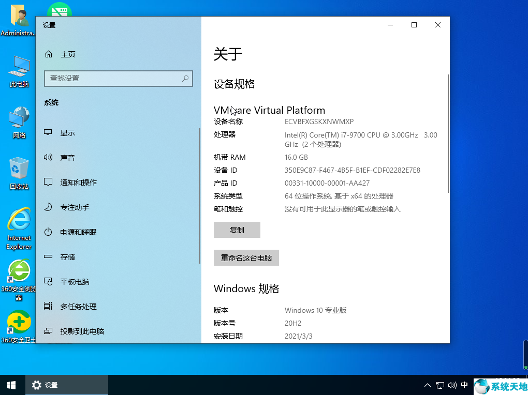Open 网络 desktop icon
This screenshot has width=528, height=395.
point(19,123)
